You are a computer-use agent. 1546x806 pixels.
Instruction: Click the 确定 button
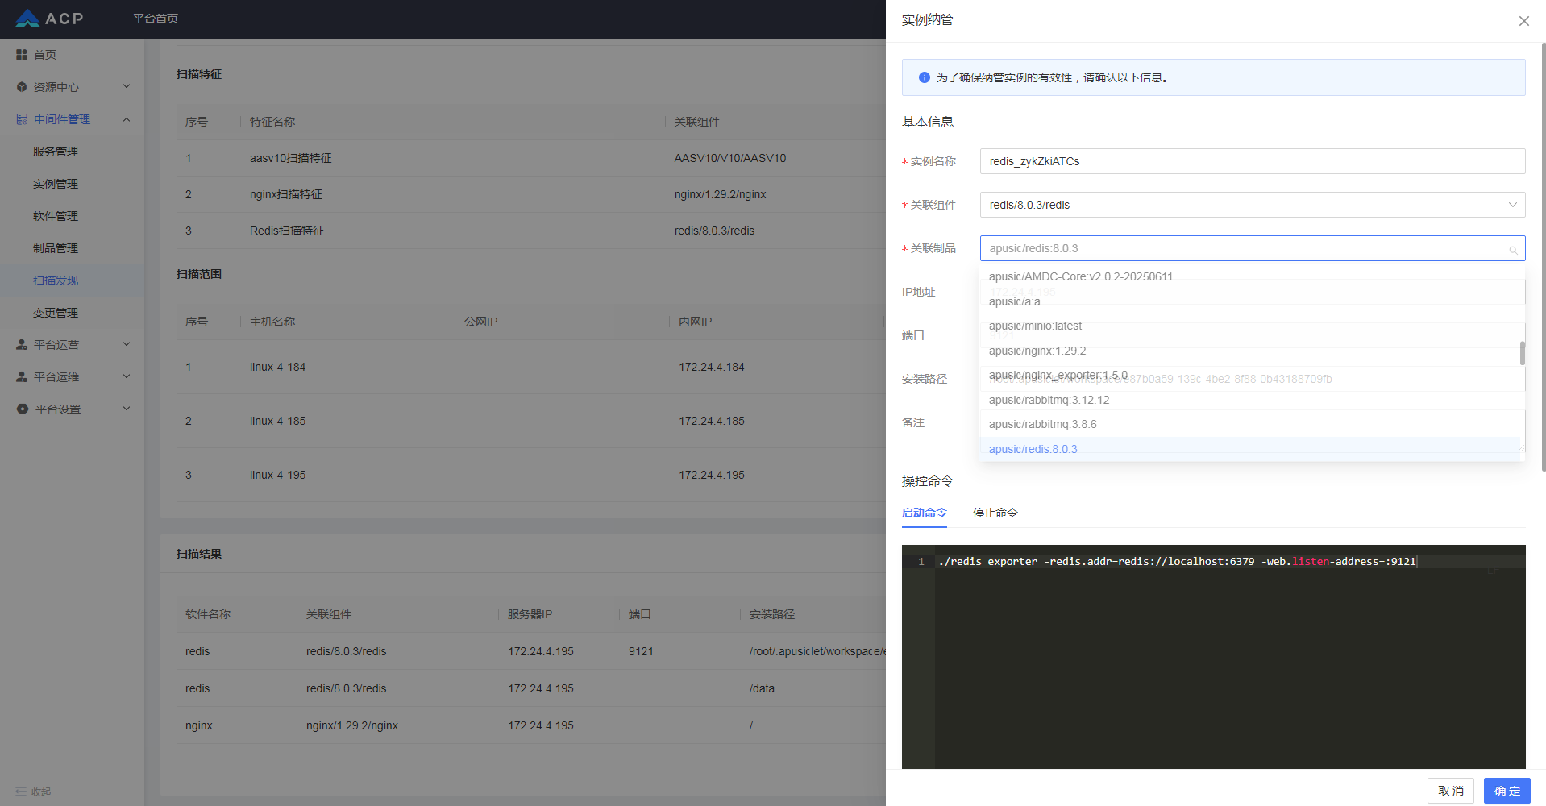[1507, 791]
